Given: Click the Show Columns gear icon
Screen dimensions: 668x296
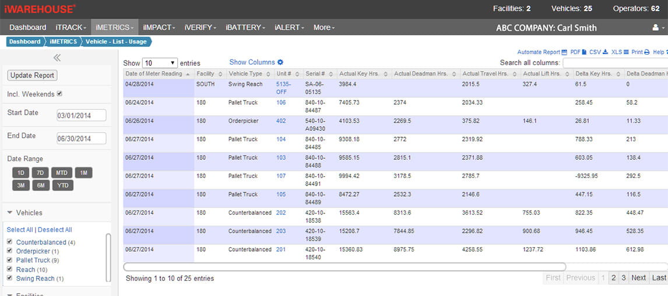Looking at the screenshot, I should click(280, 62).
